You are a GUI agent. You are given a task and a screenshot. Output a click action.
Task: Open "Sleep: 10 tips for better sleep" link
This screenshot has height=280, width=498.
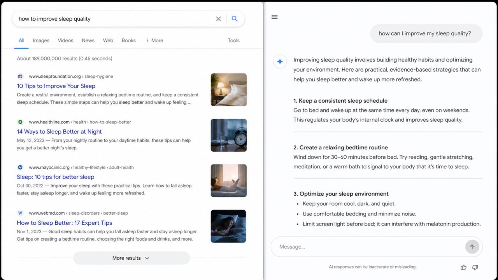(55, 177)
